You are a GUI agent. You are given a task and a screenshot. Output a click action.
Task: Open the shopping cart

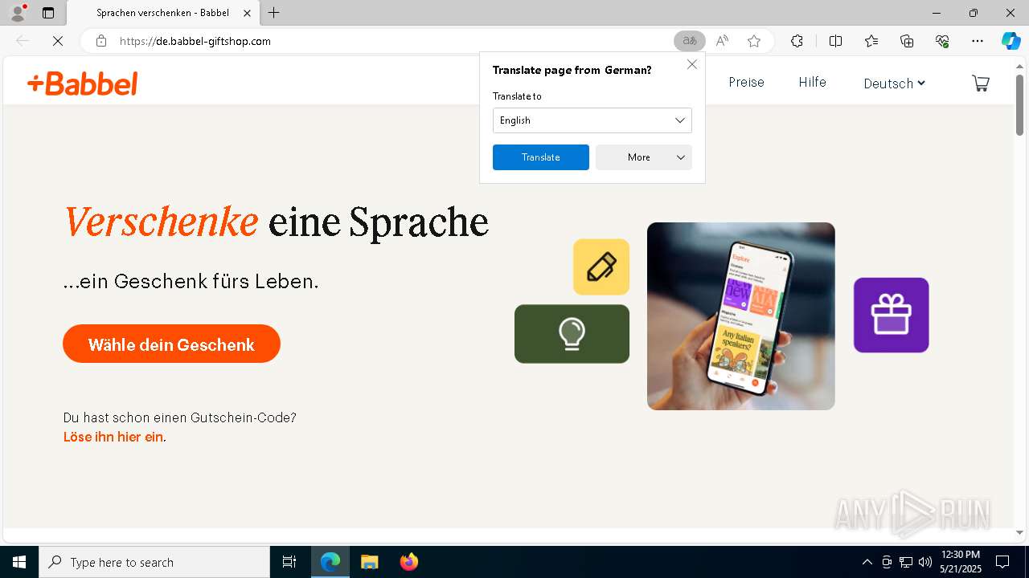(981, 83)
